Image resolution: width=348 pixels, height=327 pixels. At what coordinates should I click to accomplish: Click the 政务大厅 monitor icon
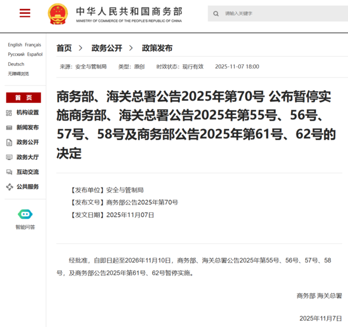(x=9, y=157)
